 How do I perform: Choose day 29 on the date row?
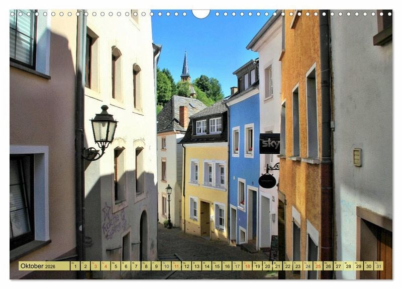[359, 266]
